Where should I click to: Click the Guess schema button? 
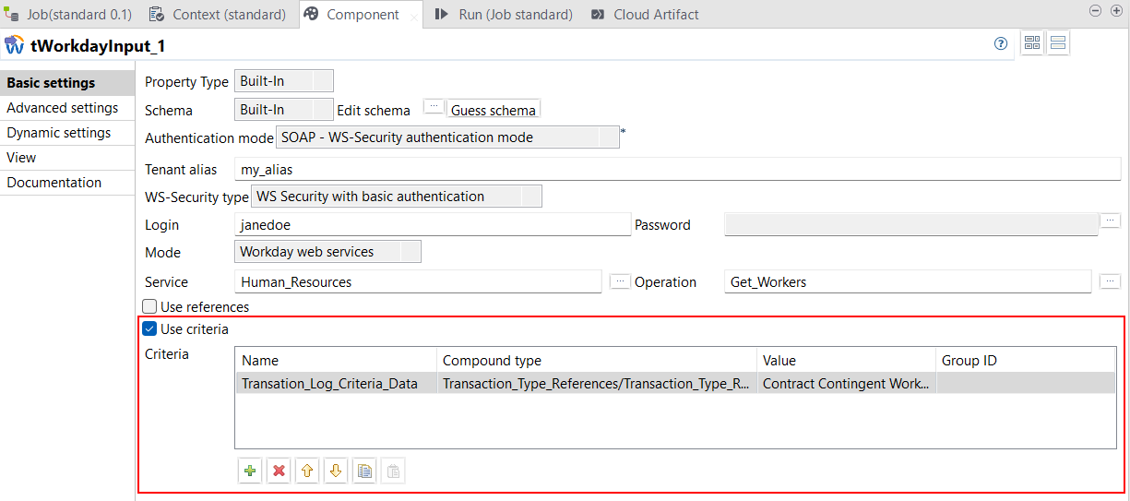coord(493,110)
